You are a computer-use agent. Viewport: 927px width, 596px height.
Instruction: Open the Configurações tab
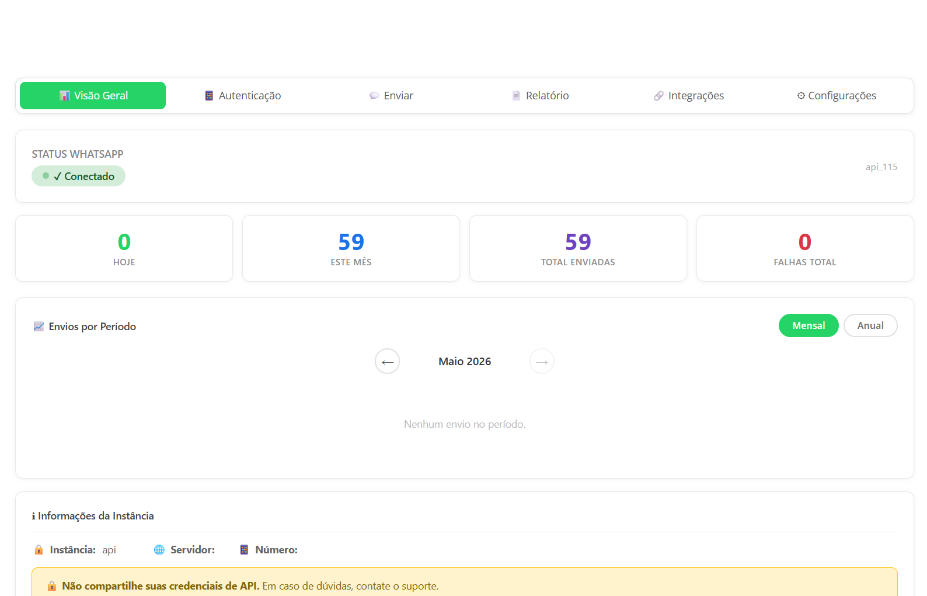pos(837,95)
